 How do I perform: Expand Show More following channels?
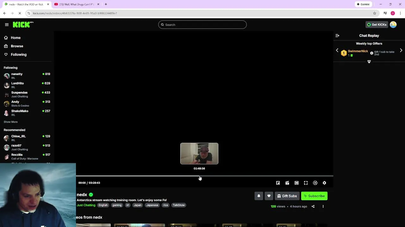click(x=11, y=122)
